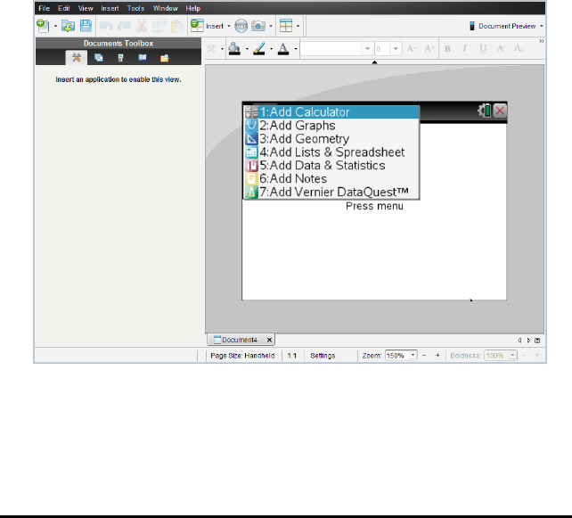Toggle Bold formatting
The height and width of the screenshot is (518, 572).
click(x=447, y=48)
